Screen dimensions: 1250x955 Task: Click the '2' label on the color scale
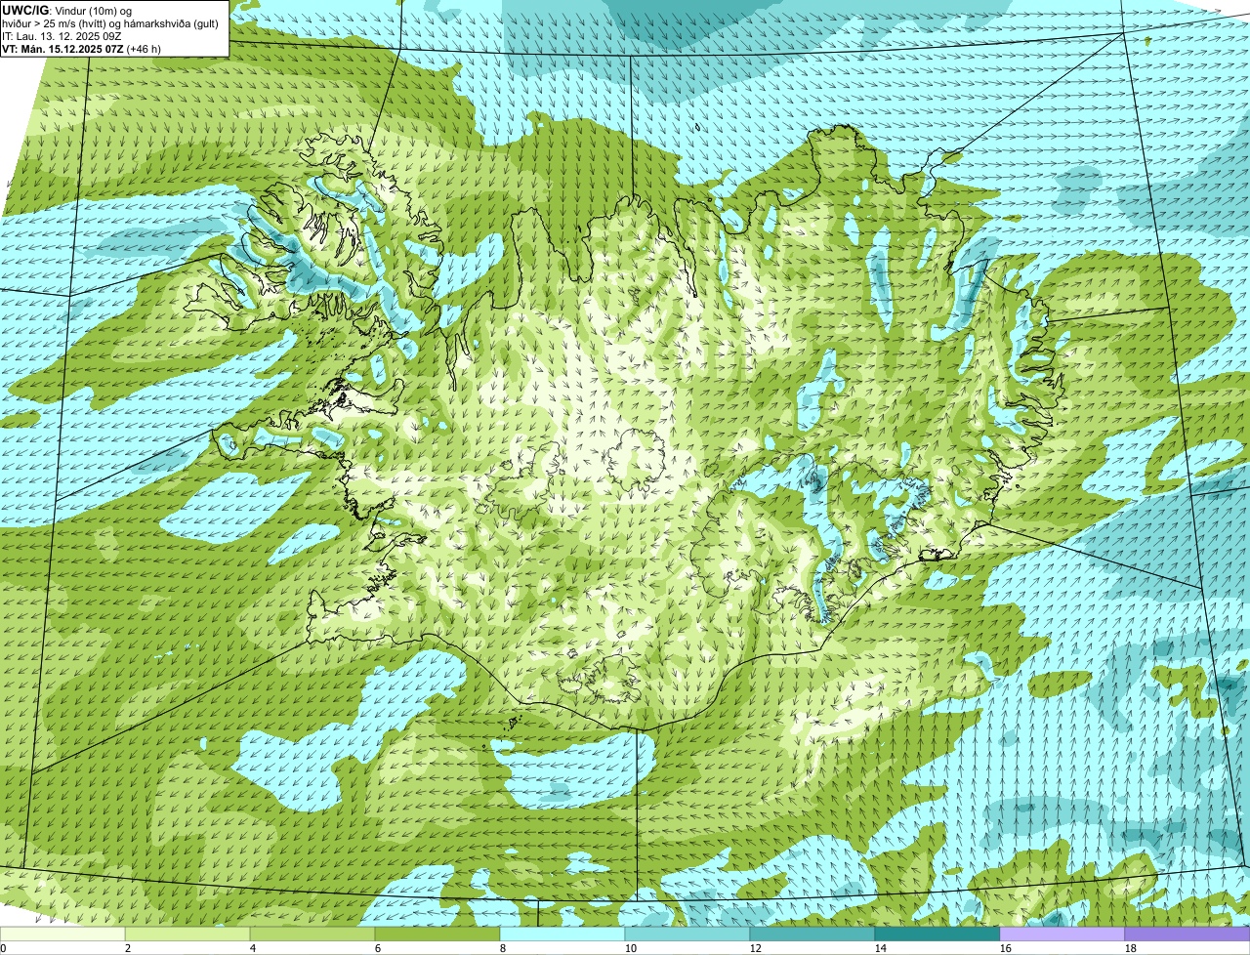[x=128, y=948]
